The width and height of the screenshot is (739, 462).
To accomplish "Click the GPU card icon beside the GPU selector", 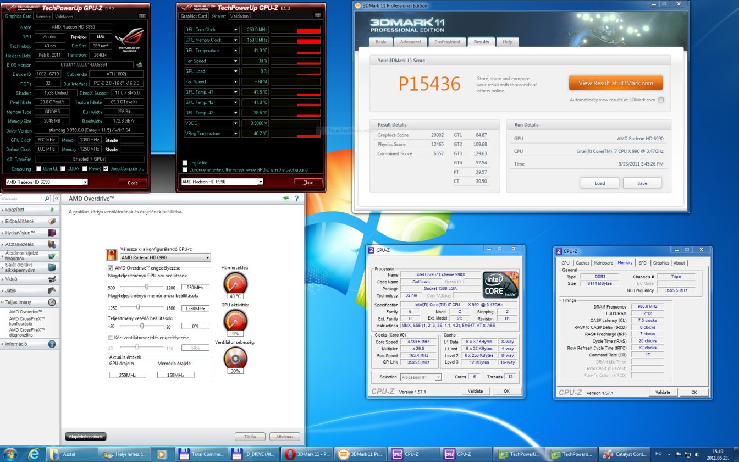I will point(112,255).
